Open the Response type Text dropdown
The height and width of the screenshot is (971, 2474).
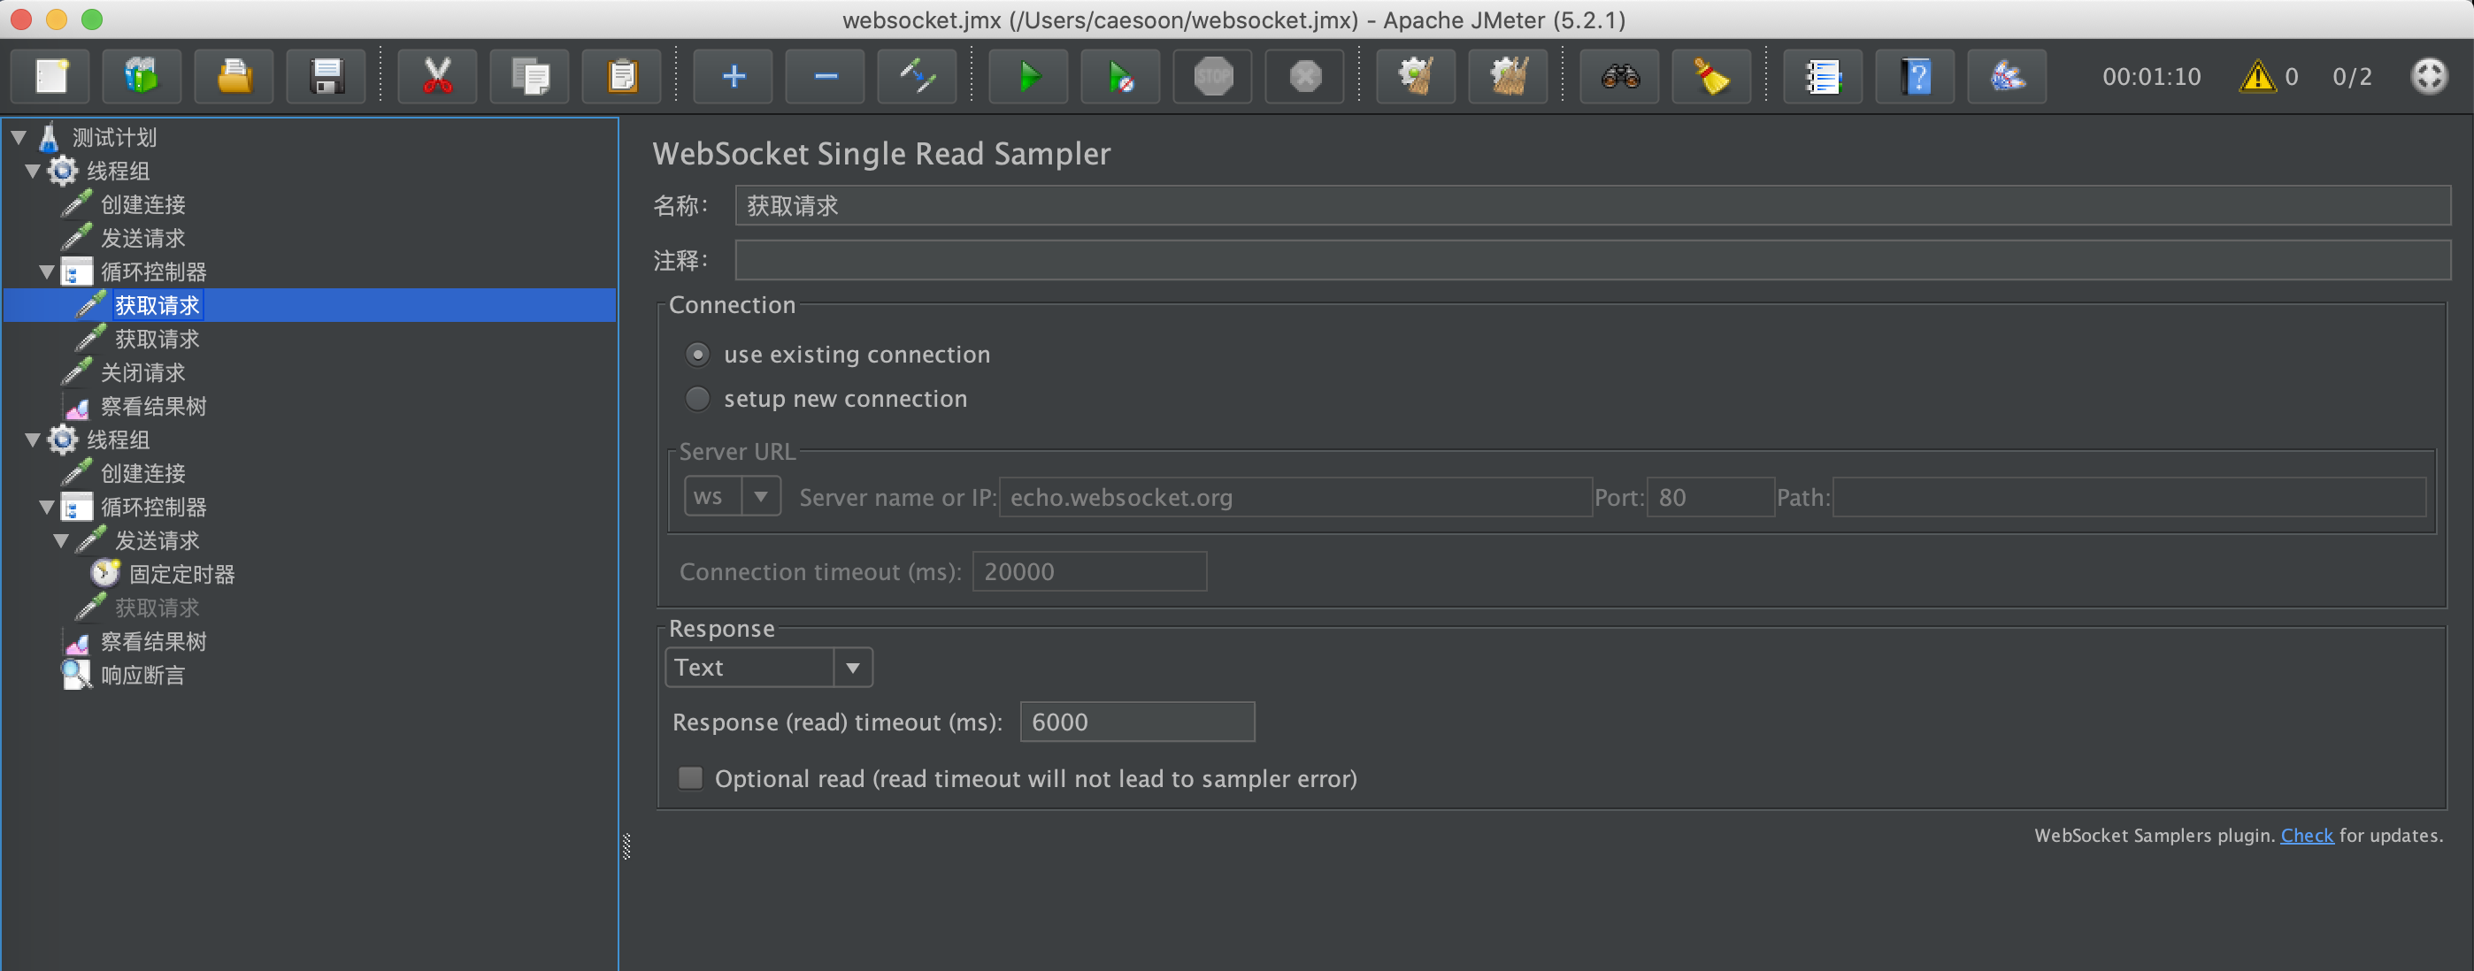pyautogui.click(x=768, y=668)
